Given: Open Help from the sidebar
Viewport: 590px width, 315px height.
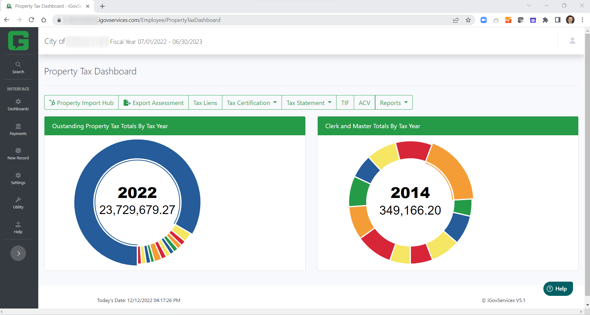Looking at the screenshot, I should click(18, 227).
